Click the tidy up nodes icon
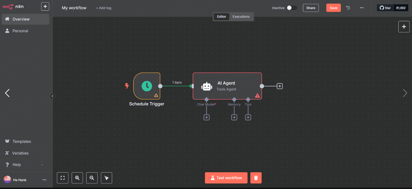 pos(106,178)
